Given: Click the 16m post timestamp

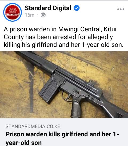Looking at the screenshot, I should (30, 15).
